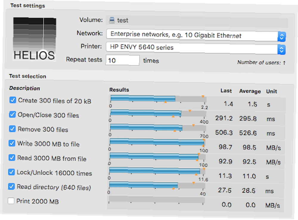The height and width of the screenshot is (220, 298).
Task: Click the Last column header
Action: 226,91
